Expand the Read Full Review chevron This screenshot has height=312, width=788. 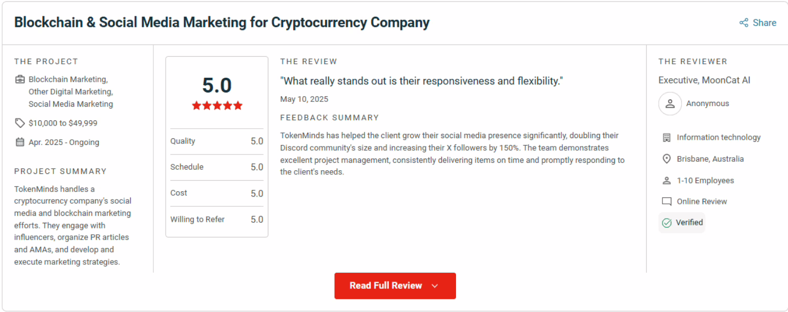tap(434, 286)
